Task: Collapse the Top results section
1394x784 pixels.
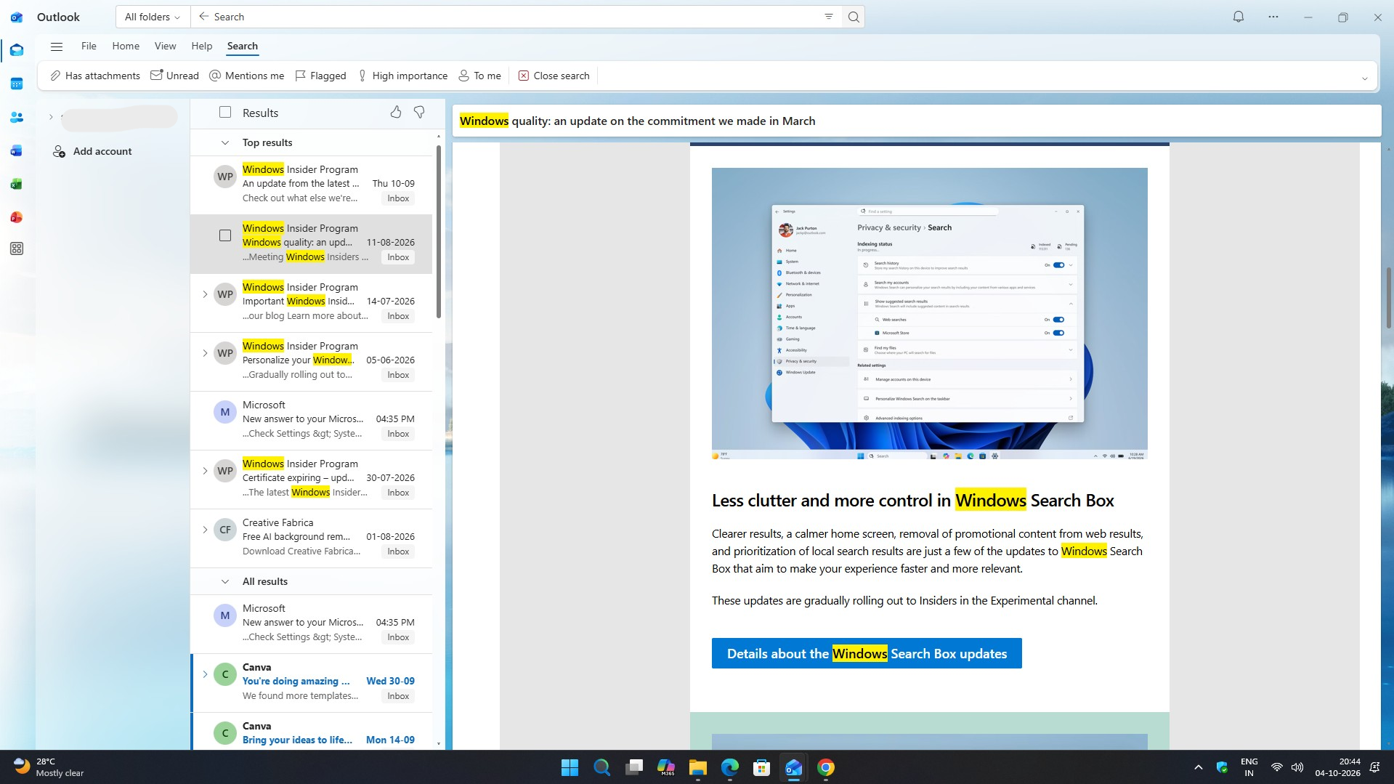Action: (225, 142)
